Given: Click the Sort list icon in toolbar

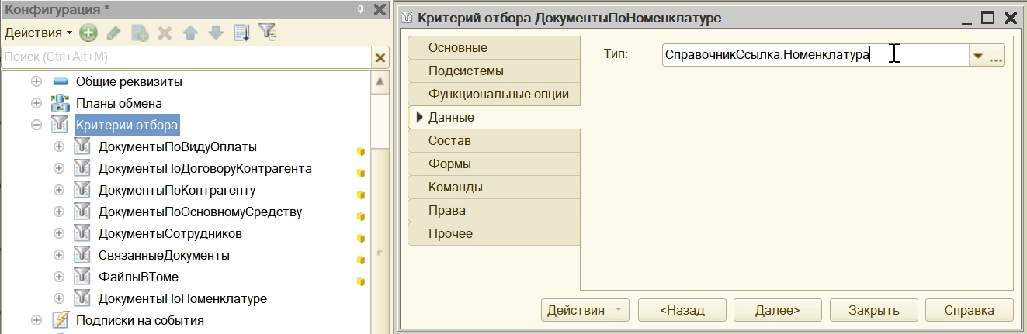Looking at the screenshot, I should click(x=241, y=33).
